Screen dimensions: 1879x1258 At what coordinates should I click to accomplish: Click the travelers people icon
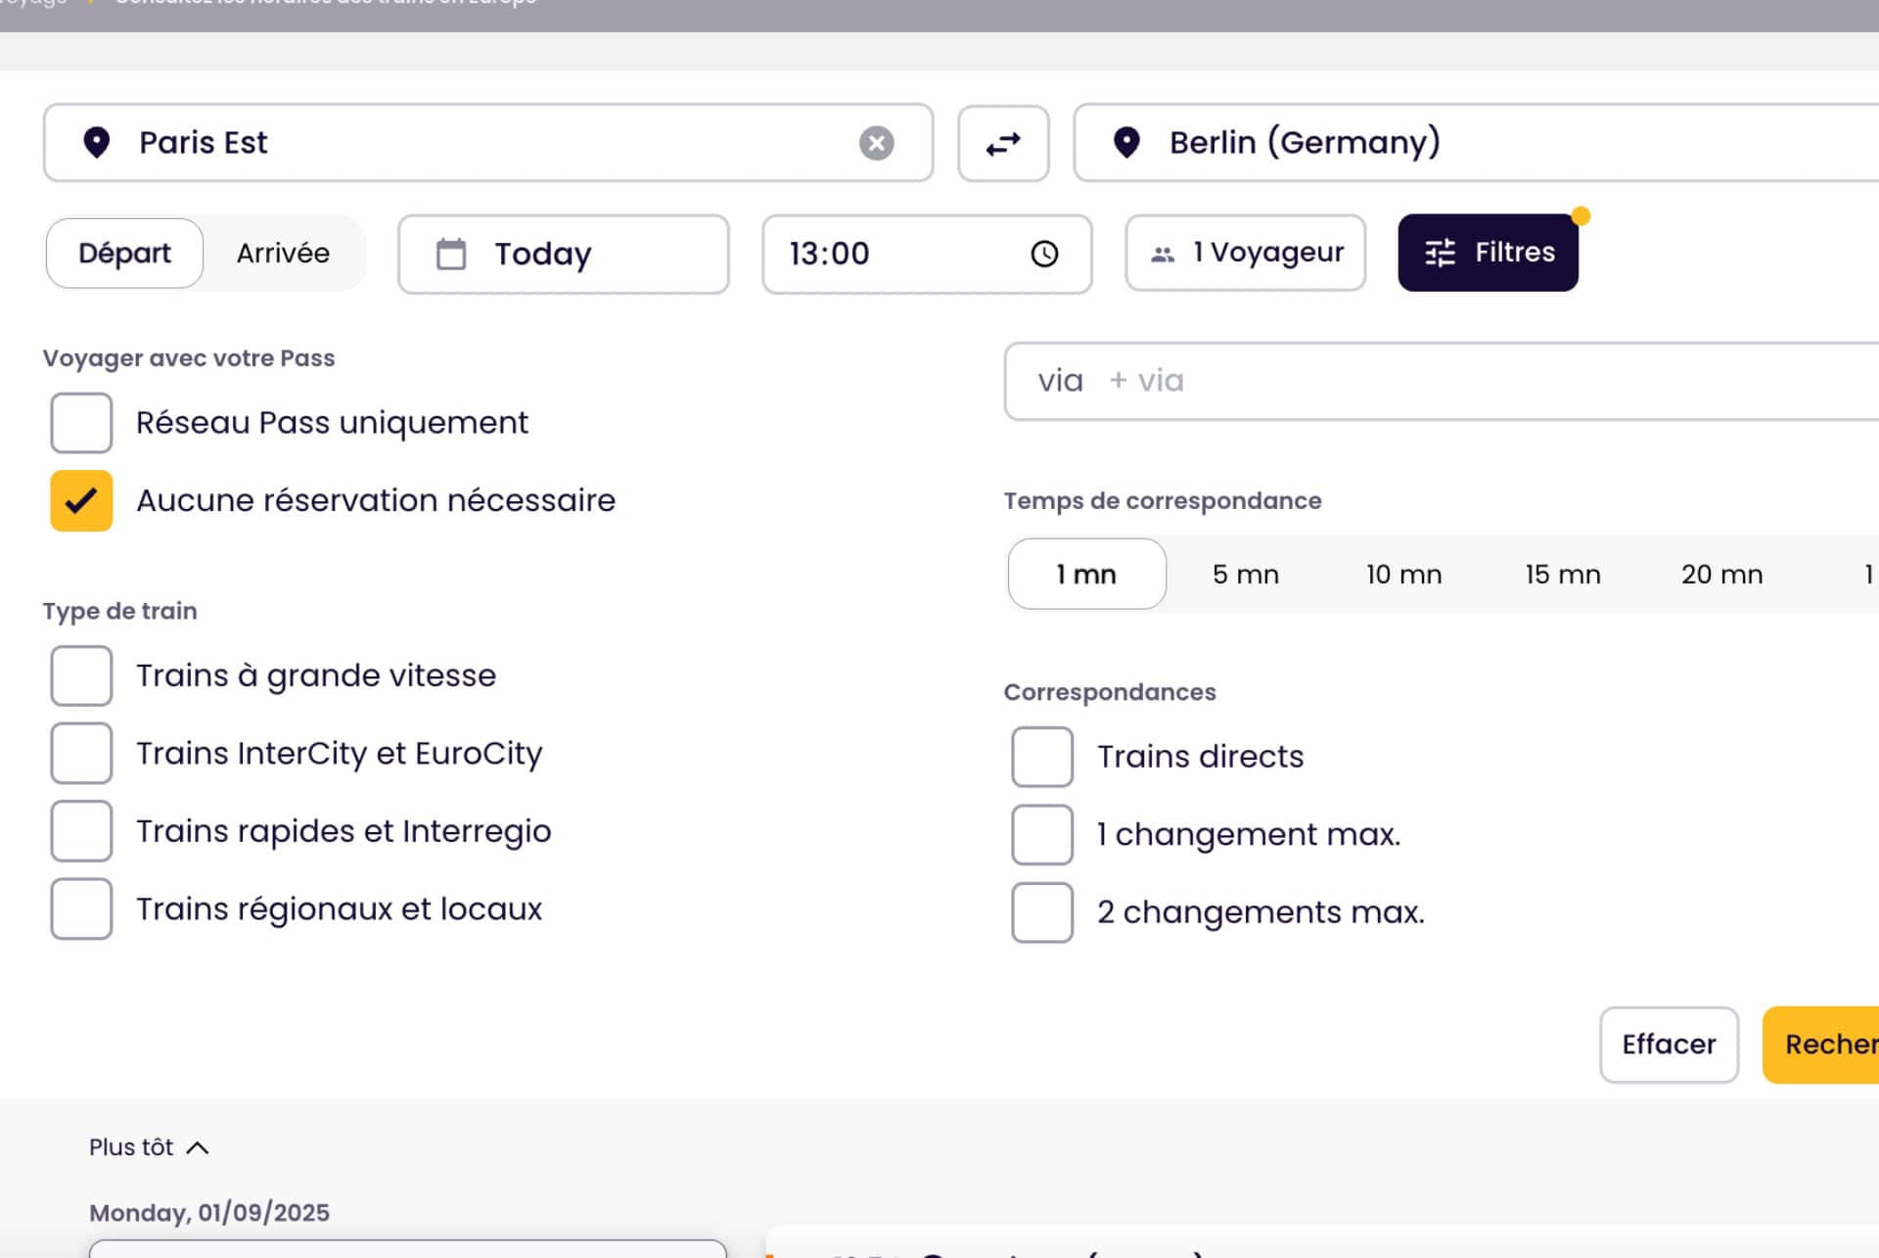click(1162, 254)
